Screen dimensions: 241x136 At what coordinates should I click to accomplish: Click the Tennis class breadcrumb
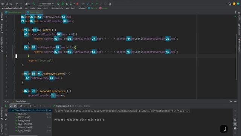(x=92, y=8)
